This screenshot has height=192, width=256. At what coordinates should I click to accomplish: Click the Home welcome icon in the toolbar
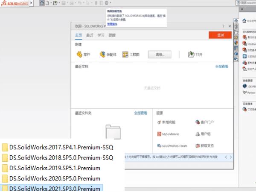(x=42, y=3)
